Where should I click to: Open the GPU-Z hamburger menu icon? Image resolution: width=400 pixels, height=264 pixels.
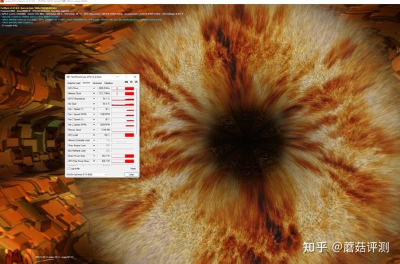(x=136, y=82)
